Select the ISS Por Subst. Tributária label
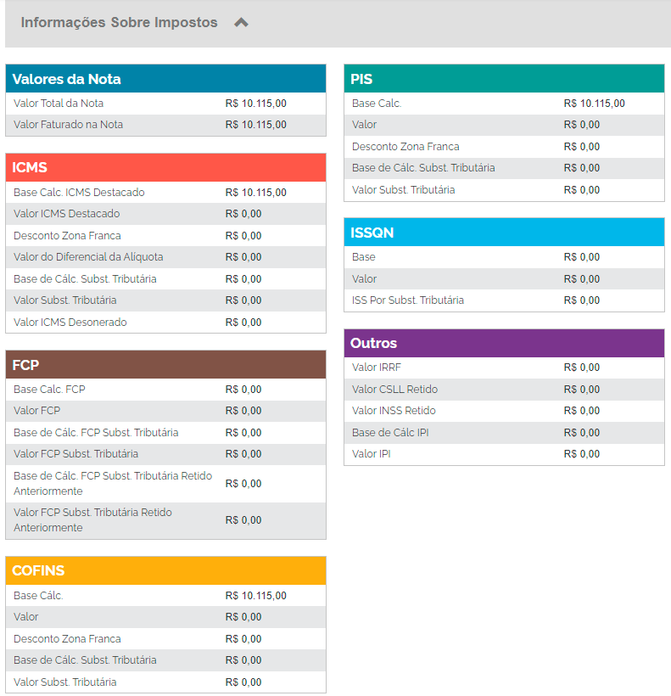The image size is (671, 696). (408, 300)
